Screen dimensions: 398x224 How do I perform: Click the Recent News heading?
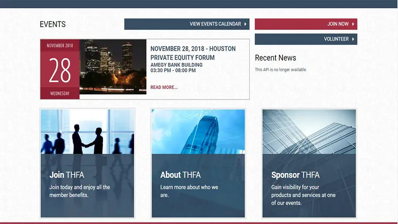(x=276, y=58)
